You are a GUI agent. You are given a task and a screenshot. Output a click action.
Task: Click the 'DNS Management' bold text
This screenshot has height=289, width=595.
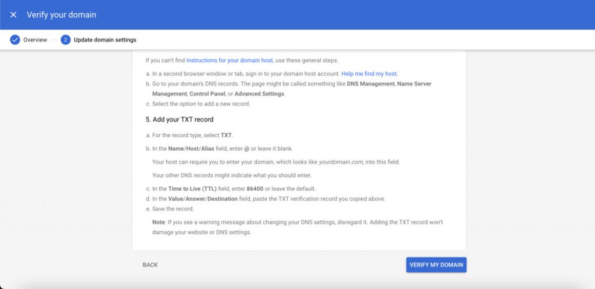[371, 84]
